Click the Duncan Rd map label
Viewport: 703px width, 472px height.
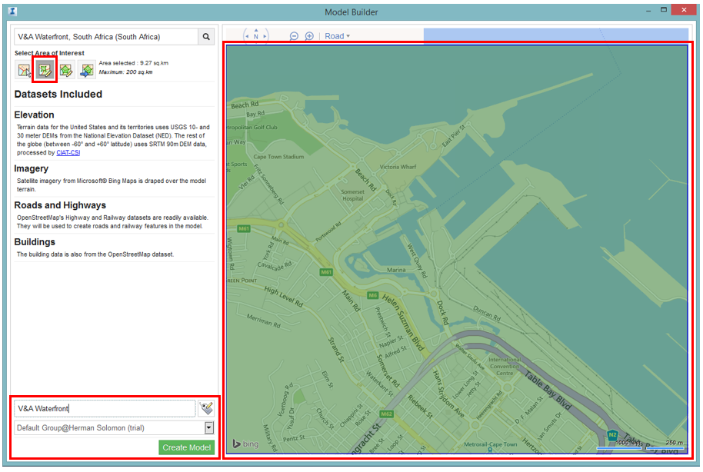[x=487, y=314]
